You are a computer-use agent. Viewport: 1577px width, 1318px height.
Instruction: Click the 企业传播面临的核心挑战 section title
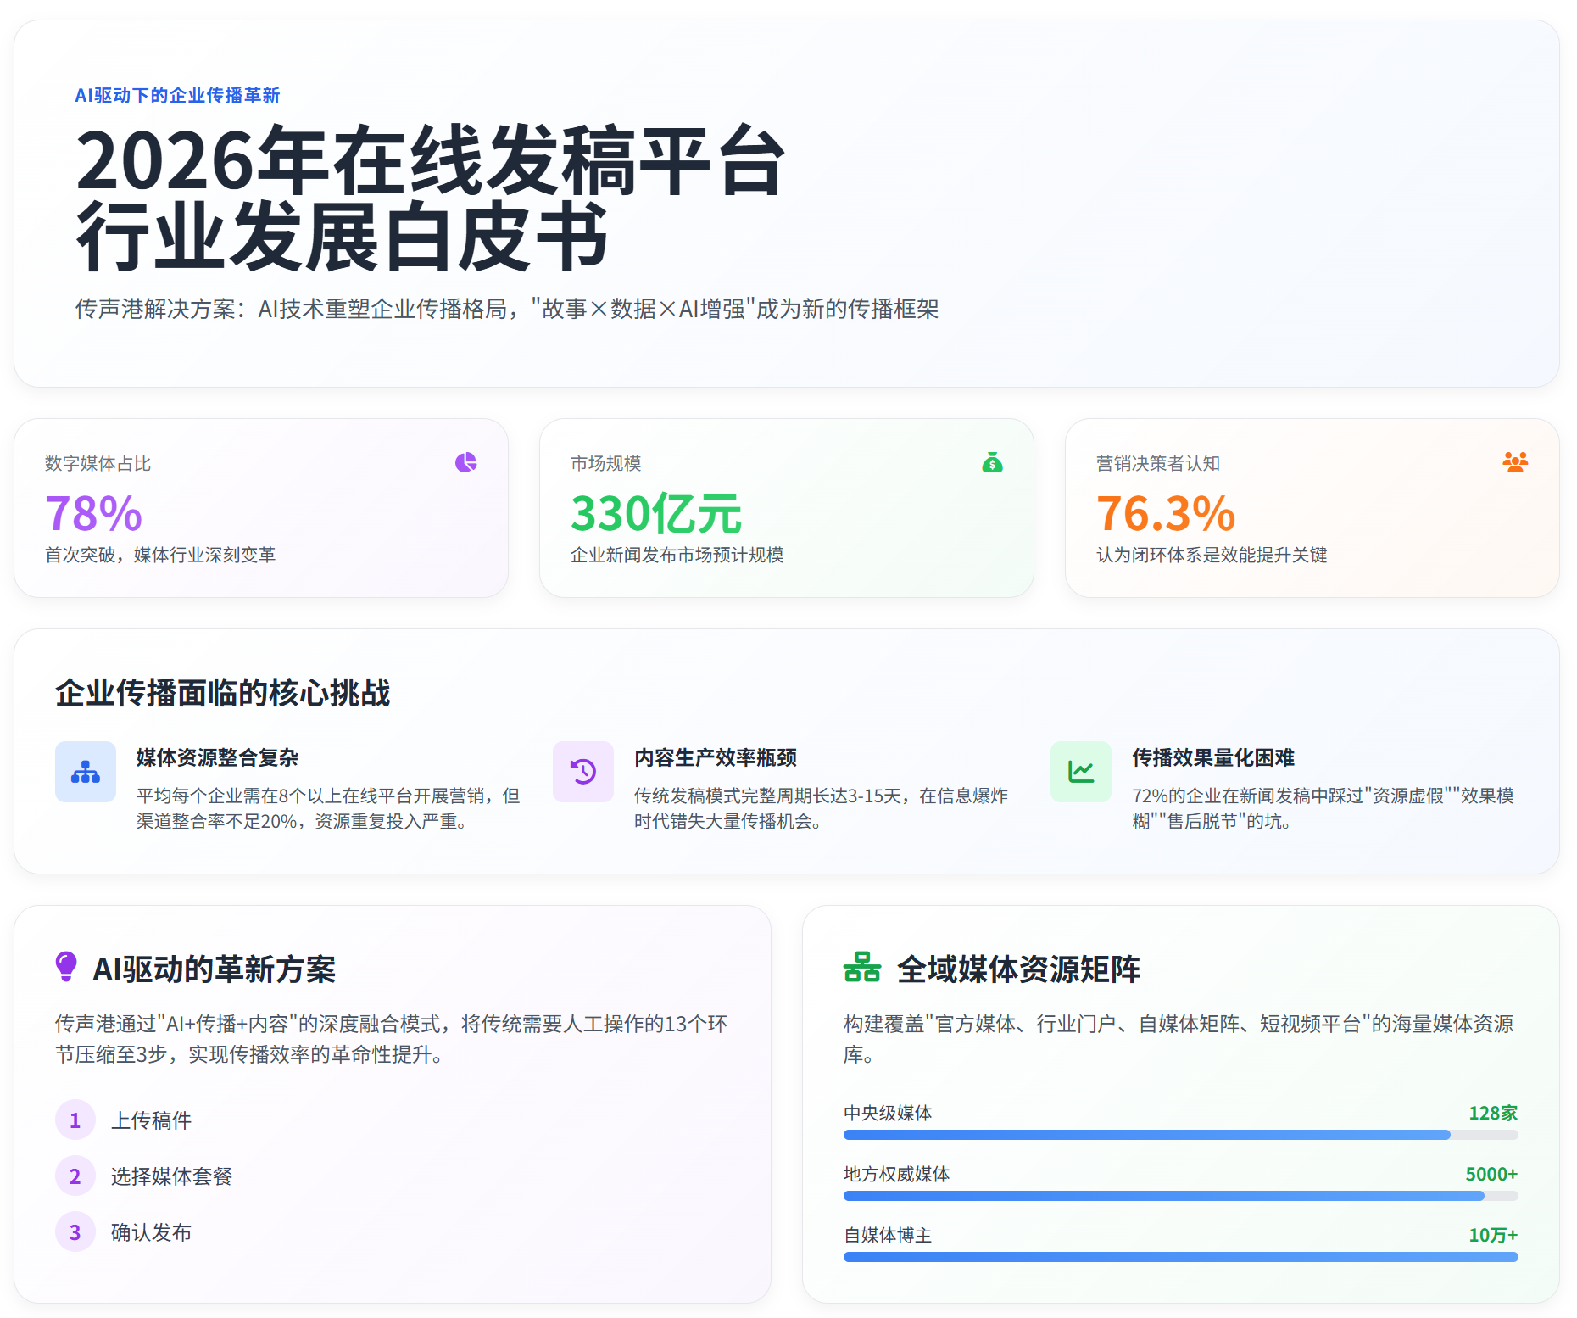click(x=223, y=693)
